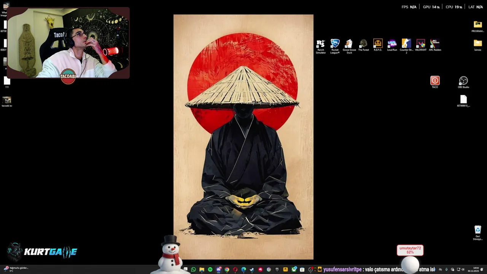
Task: Open the İsimsiz folder
Action: click(x=478, y=45)
